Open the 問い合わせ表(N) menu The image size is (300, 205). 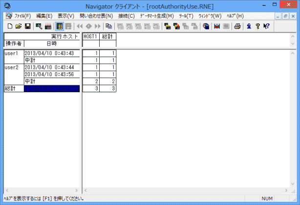tap(96, 16)
